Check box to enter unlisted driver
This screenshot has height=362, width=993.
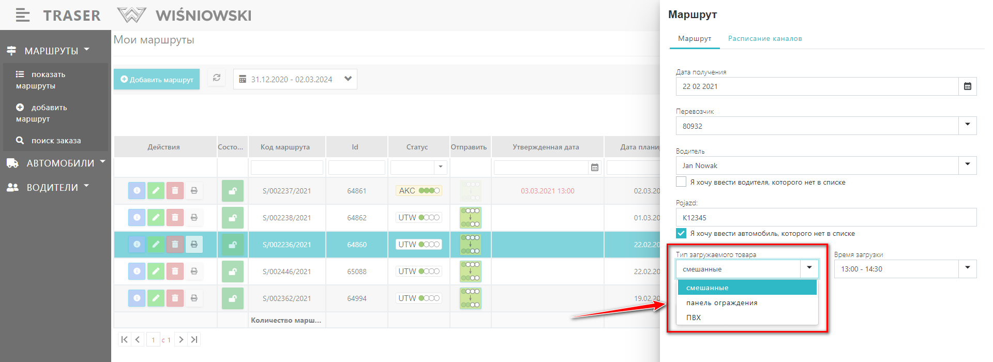tap(681, 182)
